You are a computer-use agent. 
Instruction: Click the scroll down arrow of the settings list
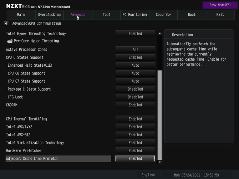[x=159, y=162]
